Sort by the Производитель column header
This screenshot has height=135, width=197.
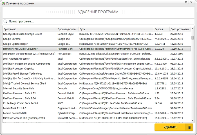click(x=68, y=29)
